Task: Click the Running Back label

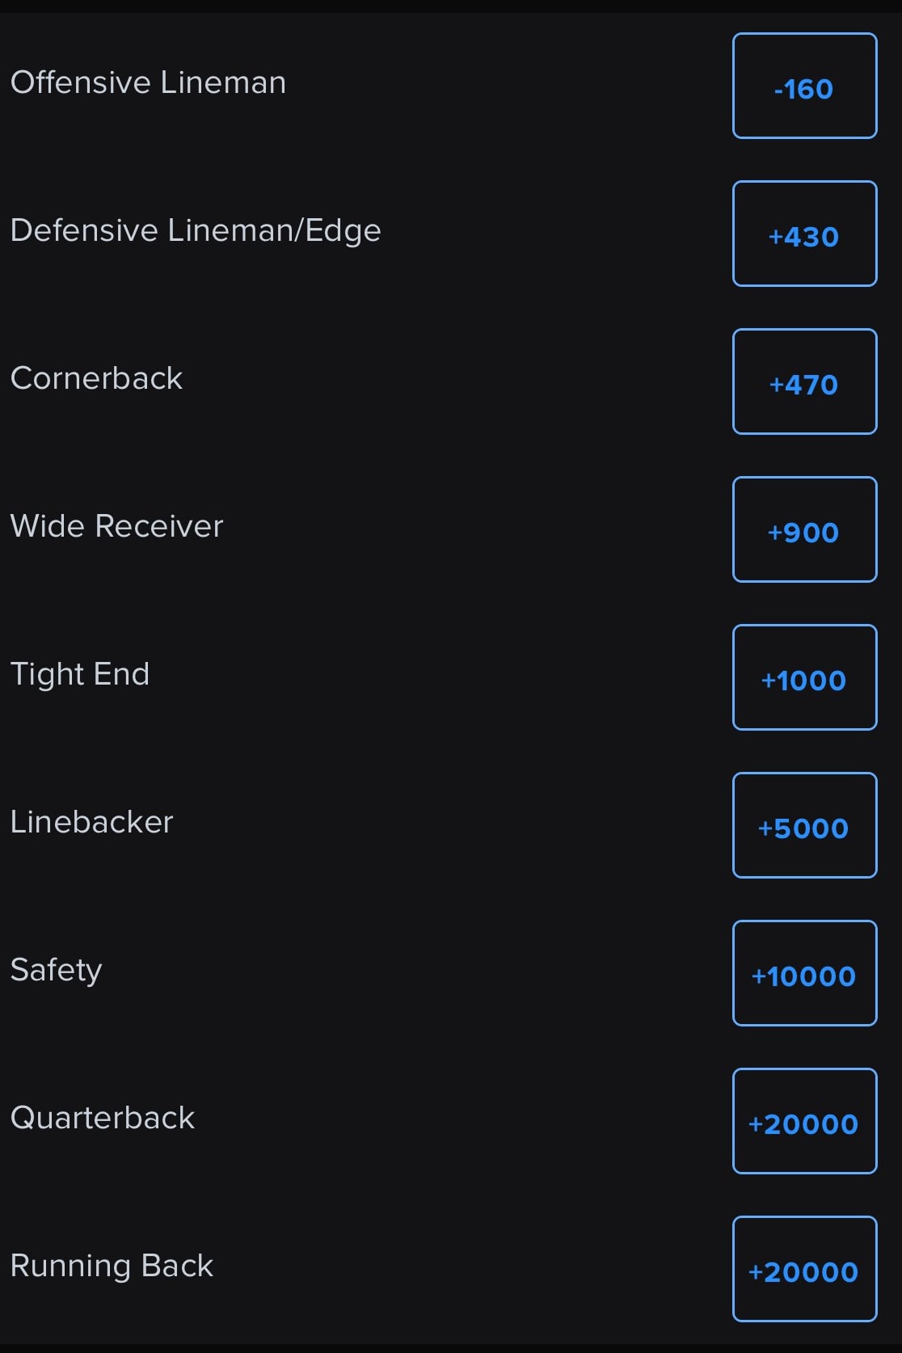Action: (x=112, y=1267)
